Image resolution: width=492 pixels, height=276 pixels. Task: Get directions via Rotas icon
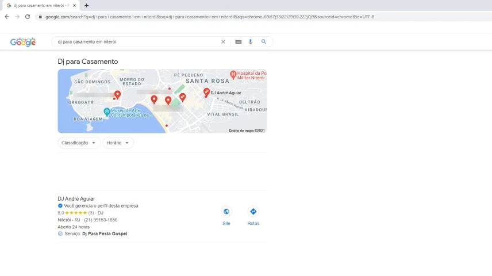[x=253, y=212]
